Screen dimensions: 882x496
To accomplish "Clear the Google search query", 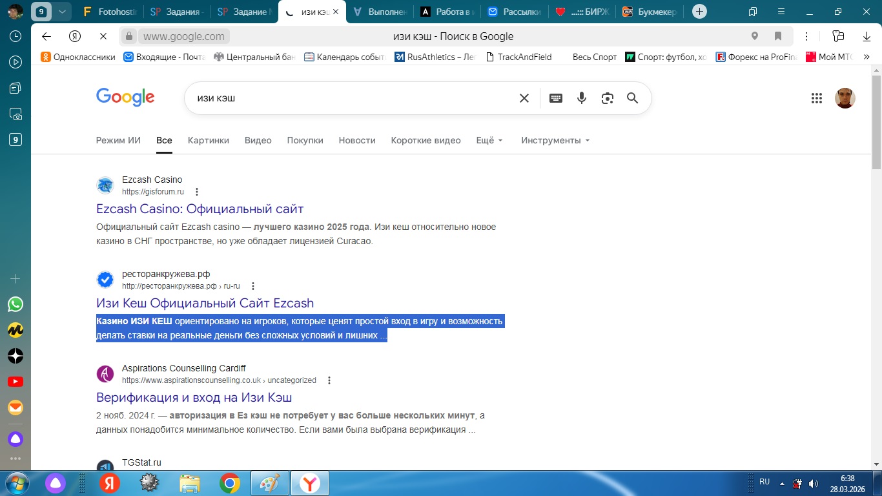I will click(524, 98).
